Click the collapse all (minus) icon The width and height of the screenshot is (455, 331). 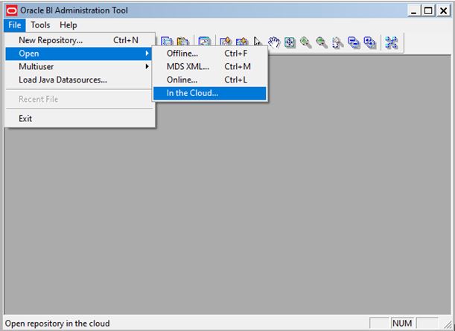(x=354, y=42)
